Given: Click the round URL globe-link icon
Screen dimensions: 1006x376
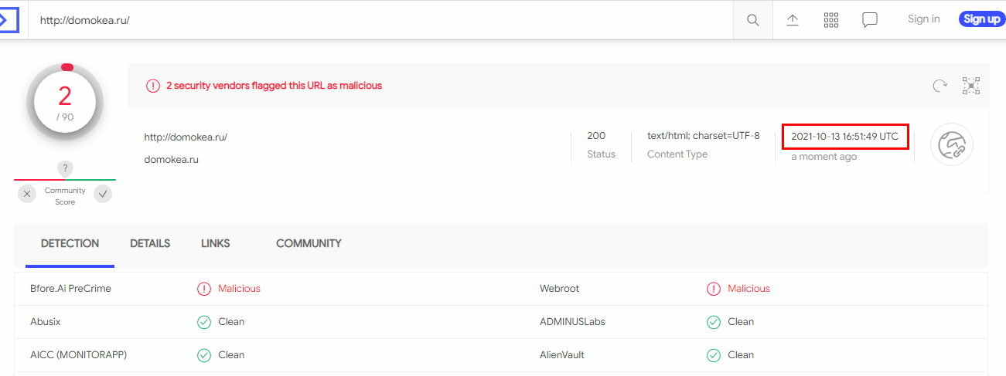Looking at the screenshot, I should point(952,144).
